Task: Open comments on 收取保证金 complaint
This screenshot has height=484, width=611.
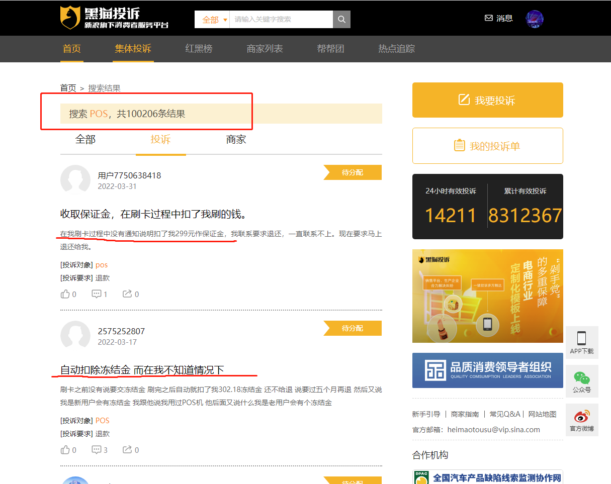Action: pyautogui.click(x=99, y=294)
